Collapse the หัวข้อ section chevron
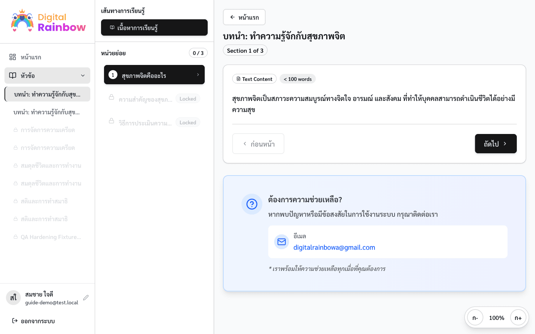535x334 pixels. point(83,76)
